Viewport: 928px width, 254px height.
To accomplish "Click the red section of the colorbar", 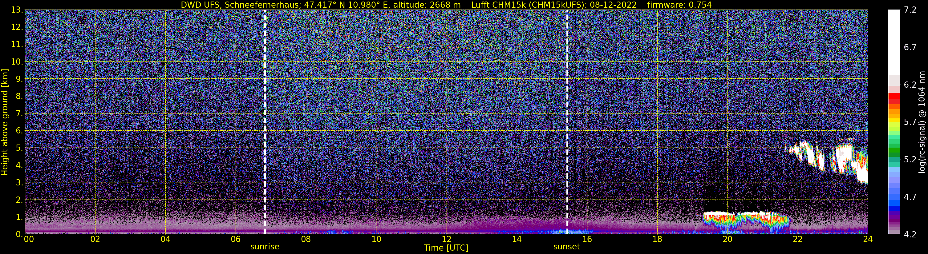I will click(x=894, y=99).
